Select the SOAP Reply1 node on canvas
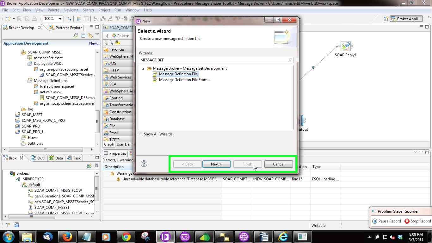The width and height of the screenshot is (432, 243). (346, 46)
